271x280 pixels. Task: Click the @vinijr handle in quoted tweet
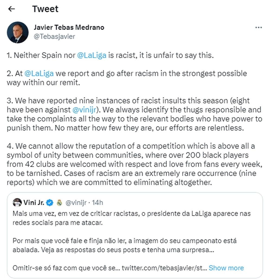(76, 203)
